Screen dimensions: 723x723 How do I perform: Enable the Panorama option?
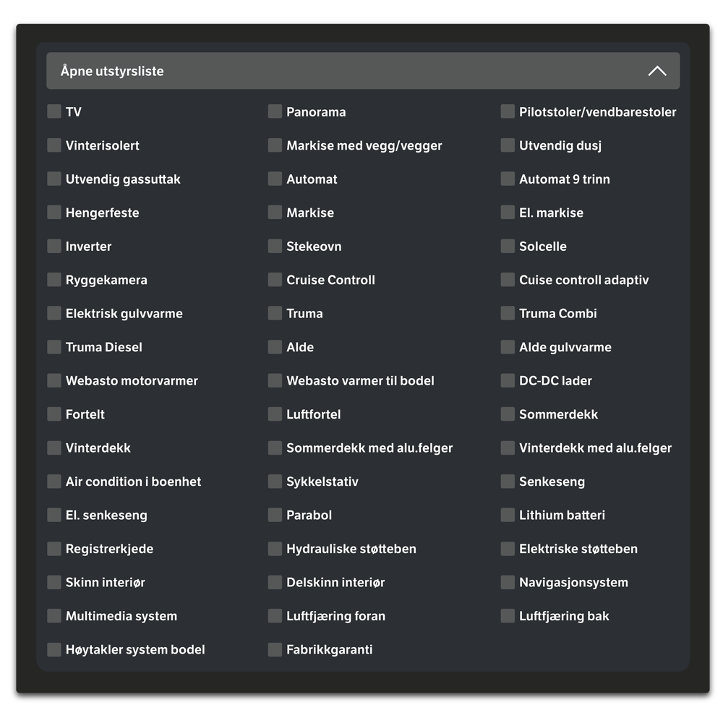click(275, 111)
